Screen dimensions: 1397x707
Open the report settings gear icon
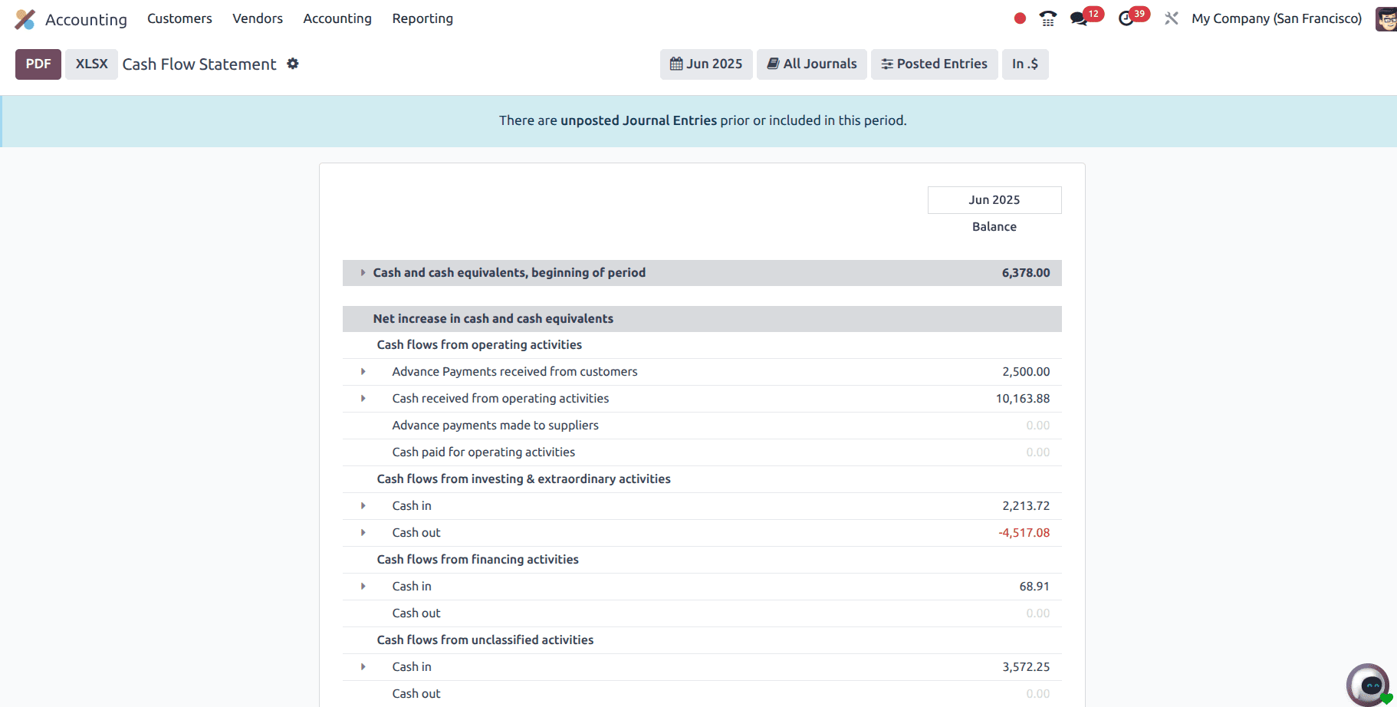point(292,64)
